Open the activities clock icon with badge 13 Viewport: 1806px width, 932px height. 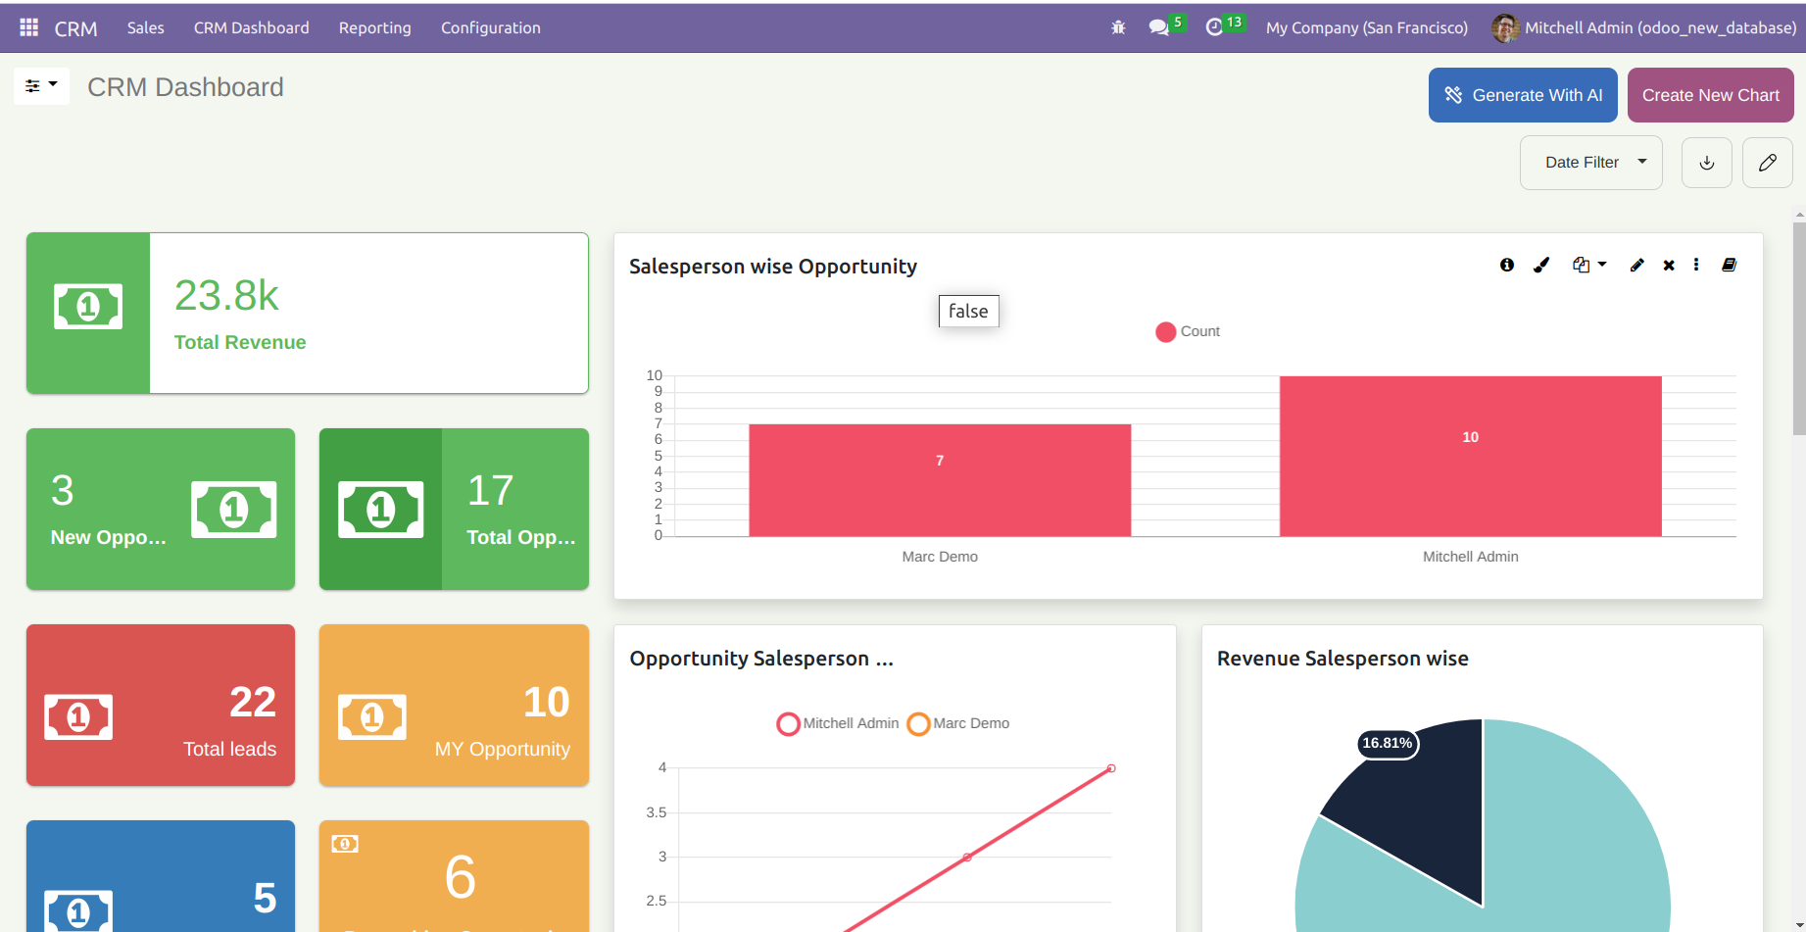[1215, 27]
